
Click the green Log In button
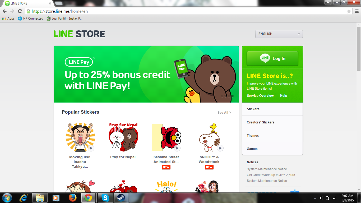coord(272,58)
